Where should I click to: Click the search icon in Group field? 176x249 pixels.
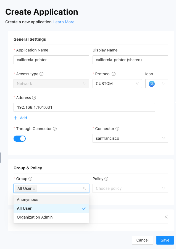[x=85, y=188]
